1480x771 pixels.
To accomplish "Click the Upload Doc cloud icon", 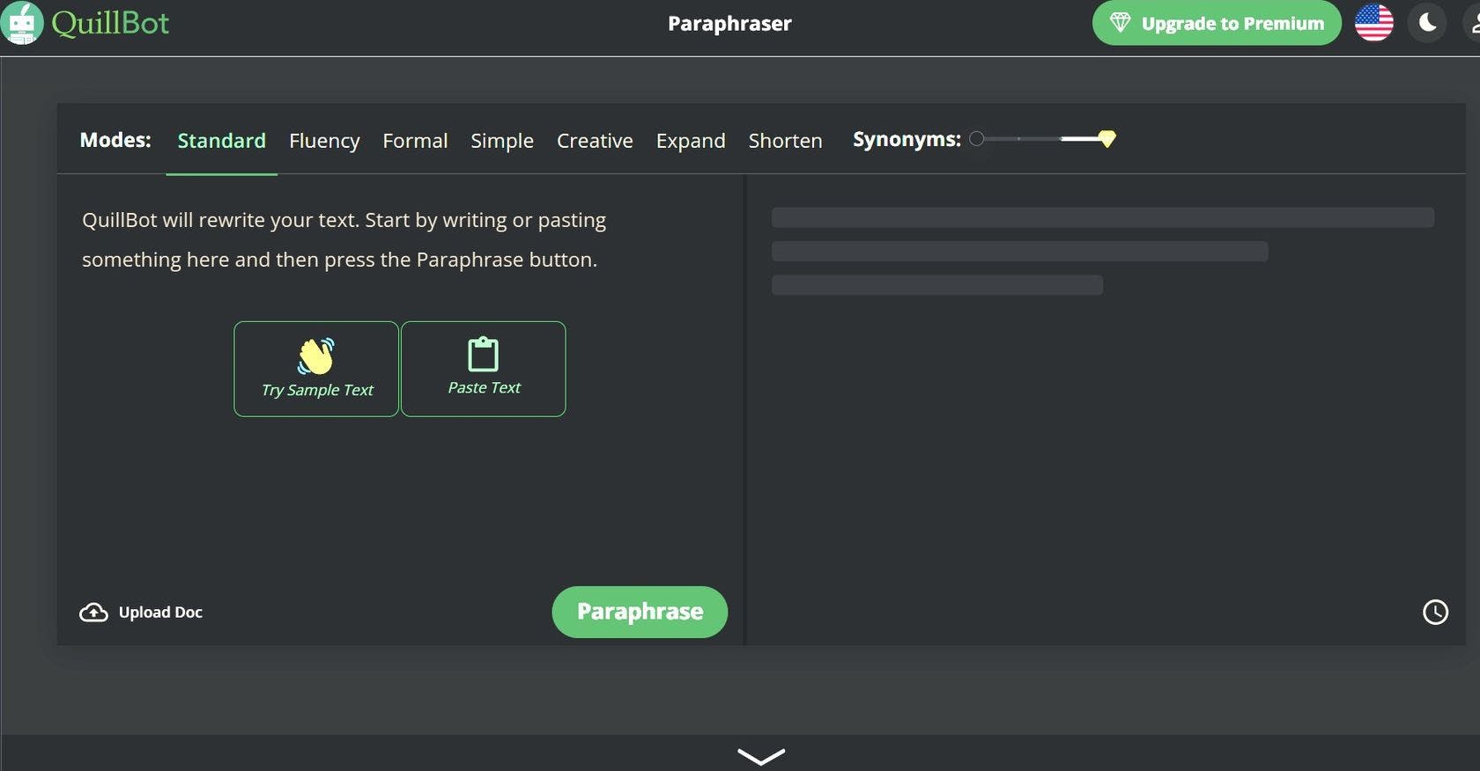I will coord(93,613).
